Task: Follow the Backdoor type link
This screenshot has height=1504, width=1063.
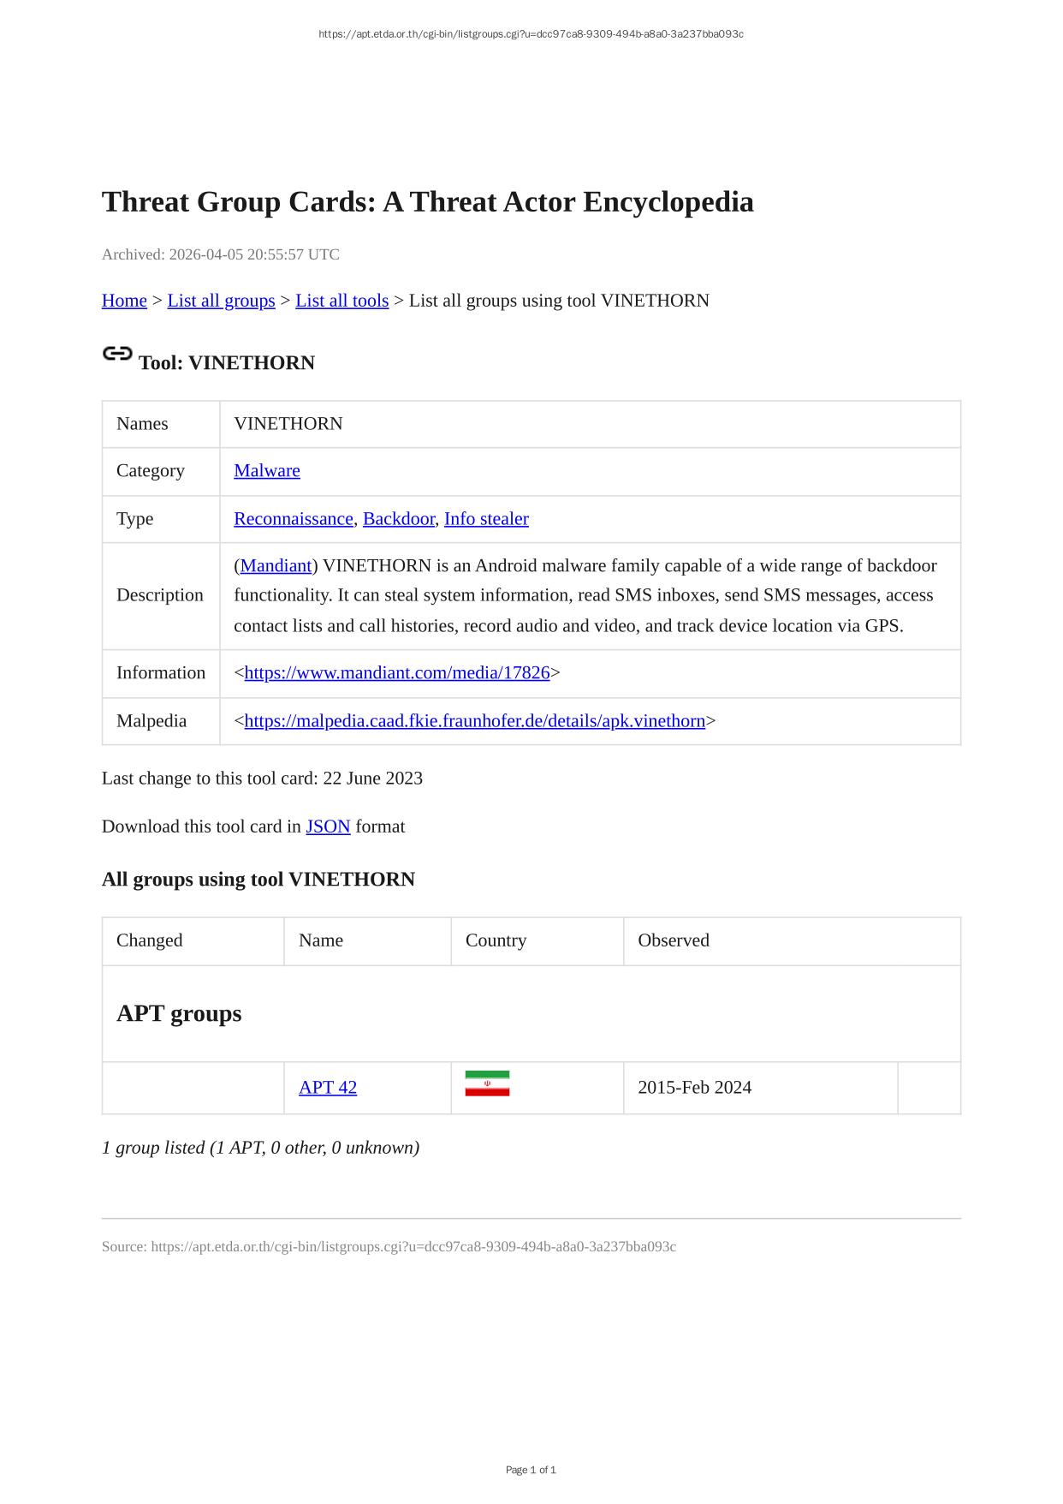Action: (398, 519)
